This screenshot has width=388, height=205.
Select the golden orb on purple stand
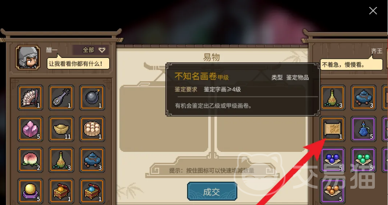tap(30, 191)
